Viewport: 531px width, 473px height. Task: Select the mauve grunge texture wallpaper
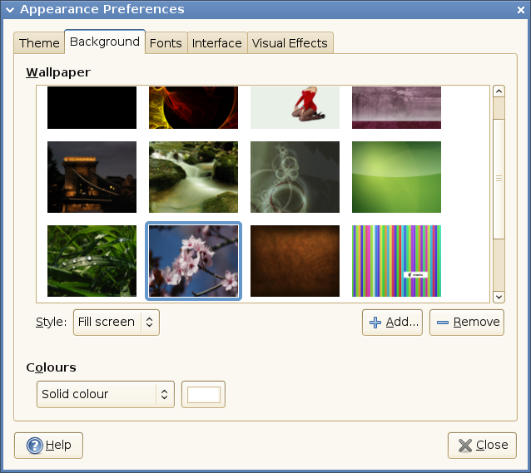click(x=396, y=107)
